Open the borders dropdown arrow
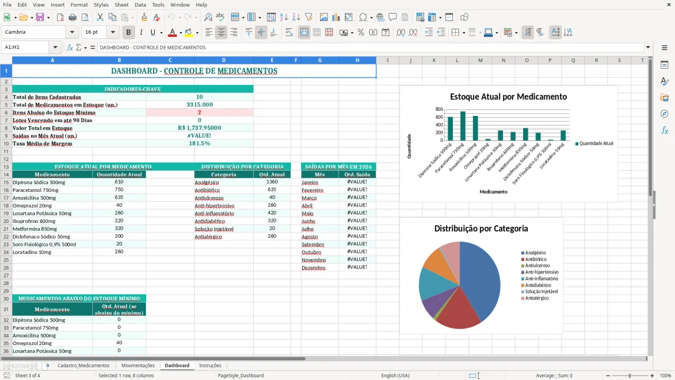Image resolution: width=675 pixels, height=380 pixels. pyautogui.click(x=463, y=33)
